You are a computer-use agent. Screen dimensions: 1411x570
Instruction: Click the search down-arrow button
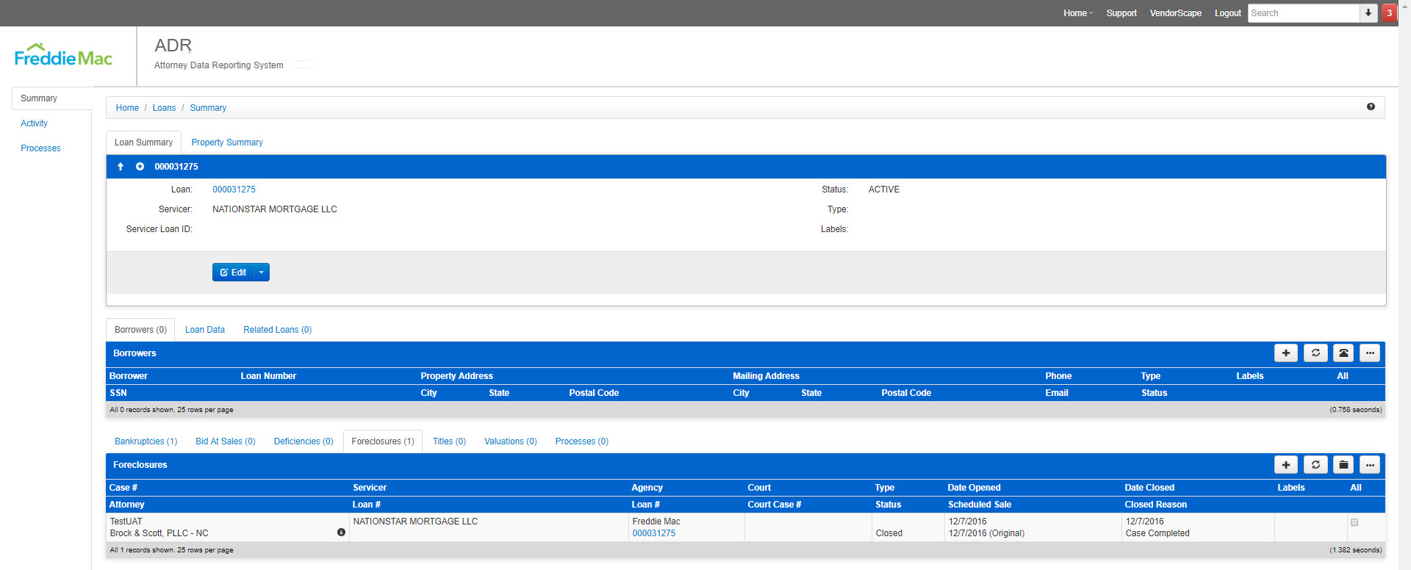pyautogui.click(x=1368, y=13)
